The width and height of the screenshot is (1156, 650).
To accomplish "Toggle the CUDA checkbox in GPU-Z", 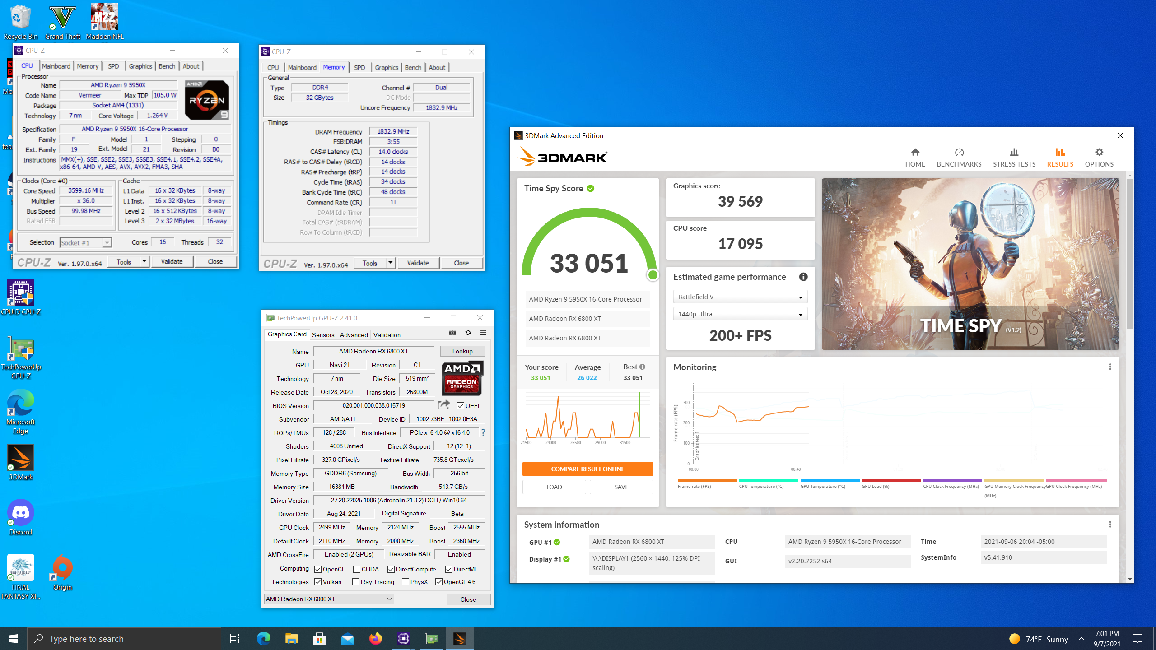I will pyautogui.click(x=357, y=569).
